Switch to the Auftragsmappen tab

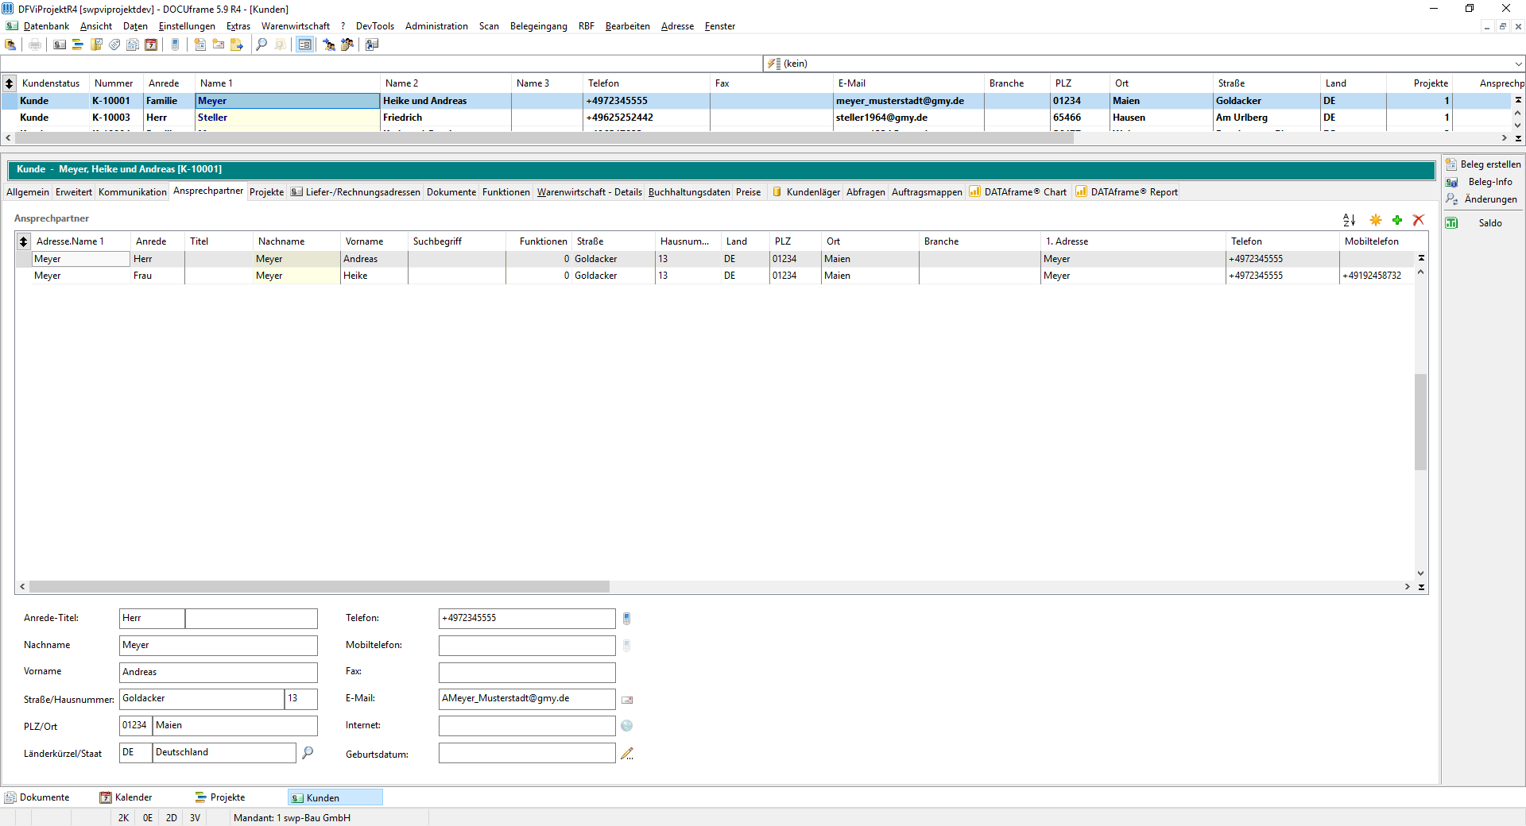(x=927, y=192)
